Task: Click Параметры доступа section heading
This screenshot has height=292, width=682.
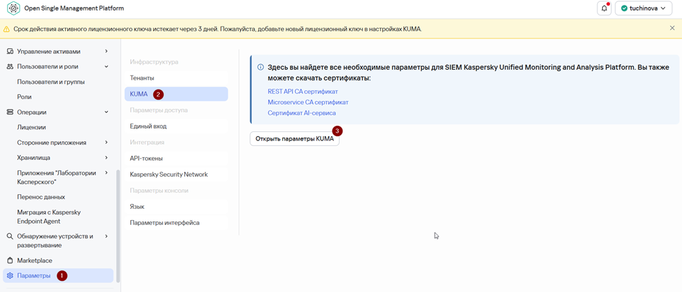Action: coord(158,110)
